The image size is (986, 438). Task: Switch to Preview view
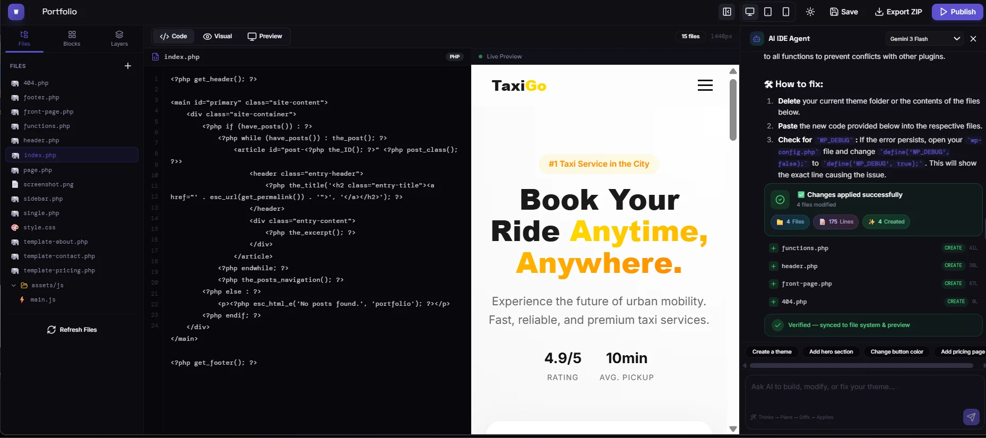tap(265, 36)
